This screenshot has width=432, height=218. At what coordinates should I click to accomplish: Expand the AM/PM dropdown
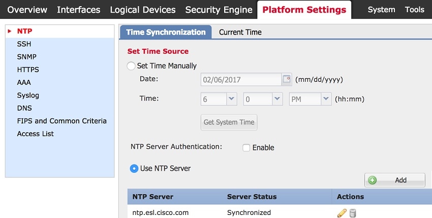pos(310,99)
